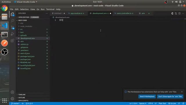Open .gitignore in the explorer
Screen dimensions: 186x105
[33, 47]
